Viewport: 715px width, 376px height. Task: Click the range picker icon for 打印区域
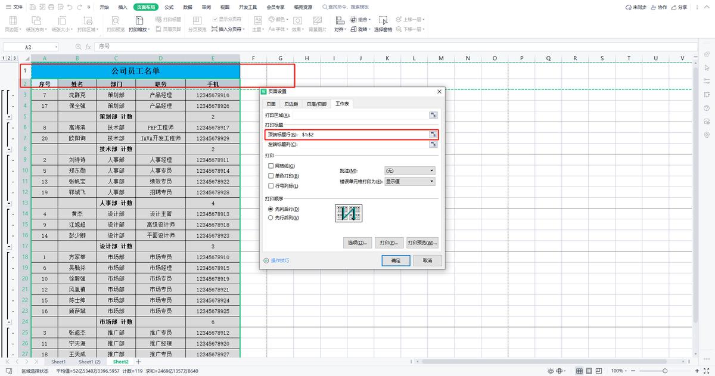433,115
